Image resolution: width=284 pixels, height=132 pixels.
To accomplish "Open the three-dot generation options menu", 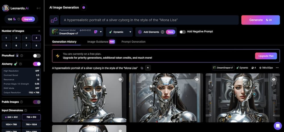I will (277, 68).
